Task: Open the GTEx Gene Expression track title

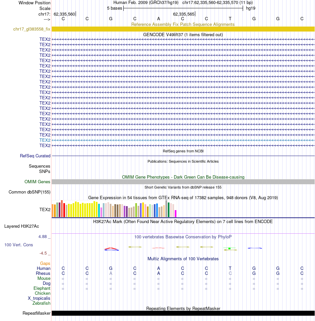Action: click(183, 198)
